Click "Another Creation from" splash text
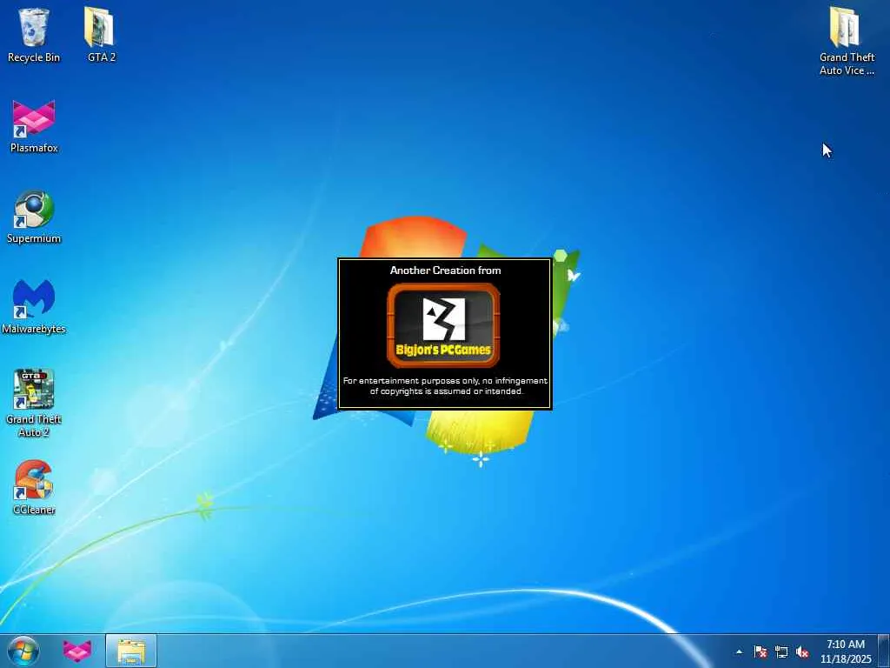 (445, 271)
